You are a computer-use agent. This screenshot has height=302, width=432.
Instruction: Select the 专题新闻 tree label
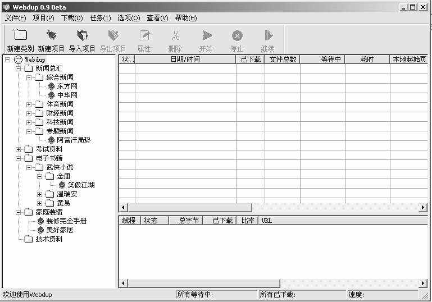(x=60, y=131)
